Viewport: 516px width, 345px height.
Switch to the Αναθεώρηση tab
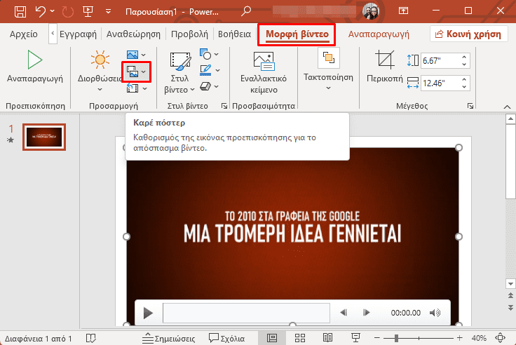[x=133, y=34]
